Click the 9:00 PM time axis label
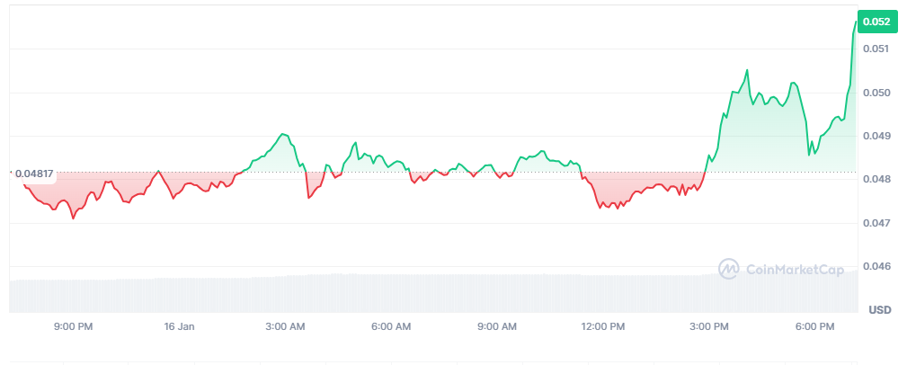This screenshot has width=907, height=365. (73, 326)
